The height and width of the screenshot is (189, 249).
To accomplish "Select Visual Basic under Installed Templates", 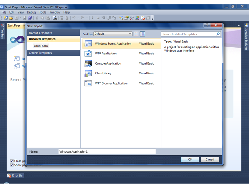I will 41,46.
